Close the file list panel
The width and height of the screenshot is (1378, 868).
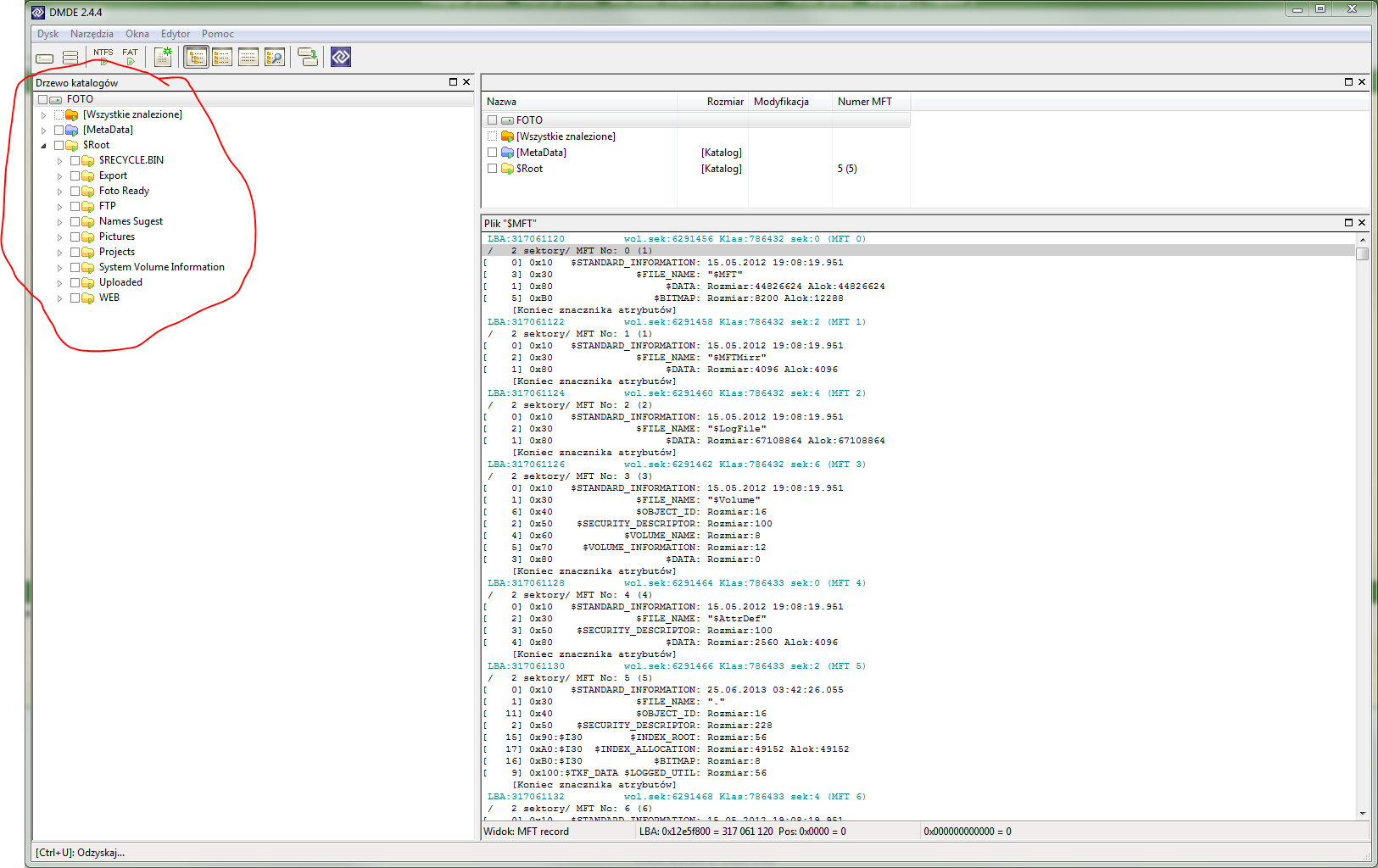(x=1362, y=82)
